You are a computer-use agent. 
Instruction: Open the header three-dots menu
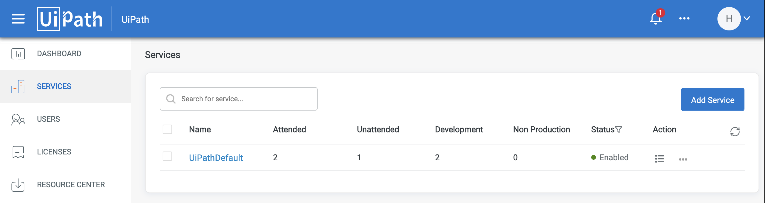(684, 18)
